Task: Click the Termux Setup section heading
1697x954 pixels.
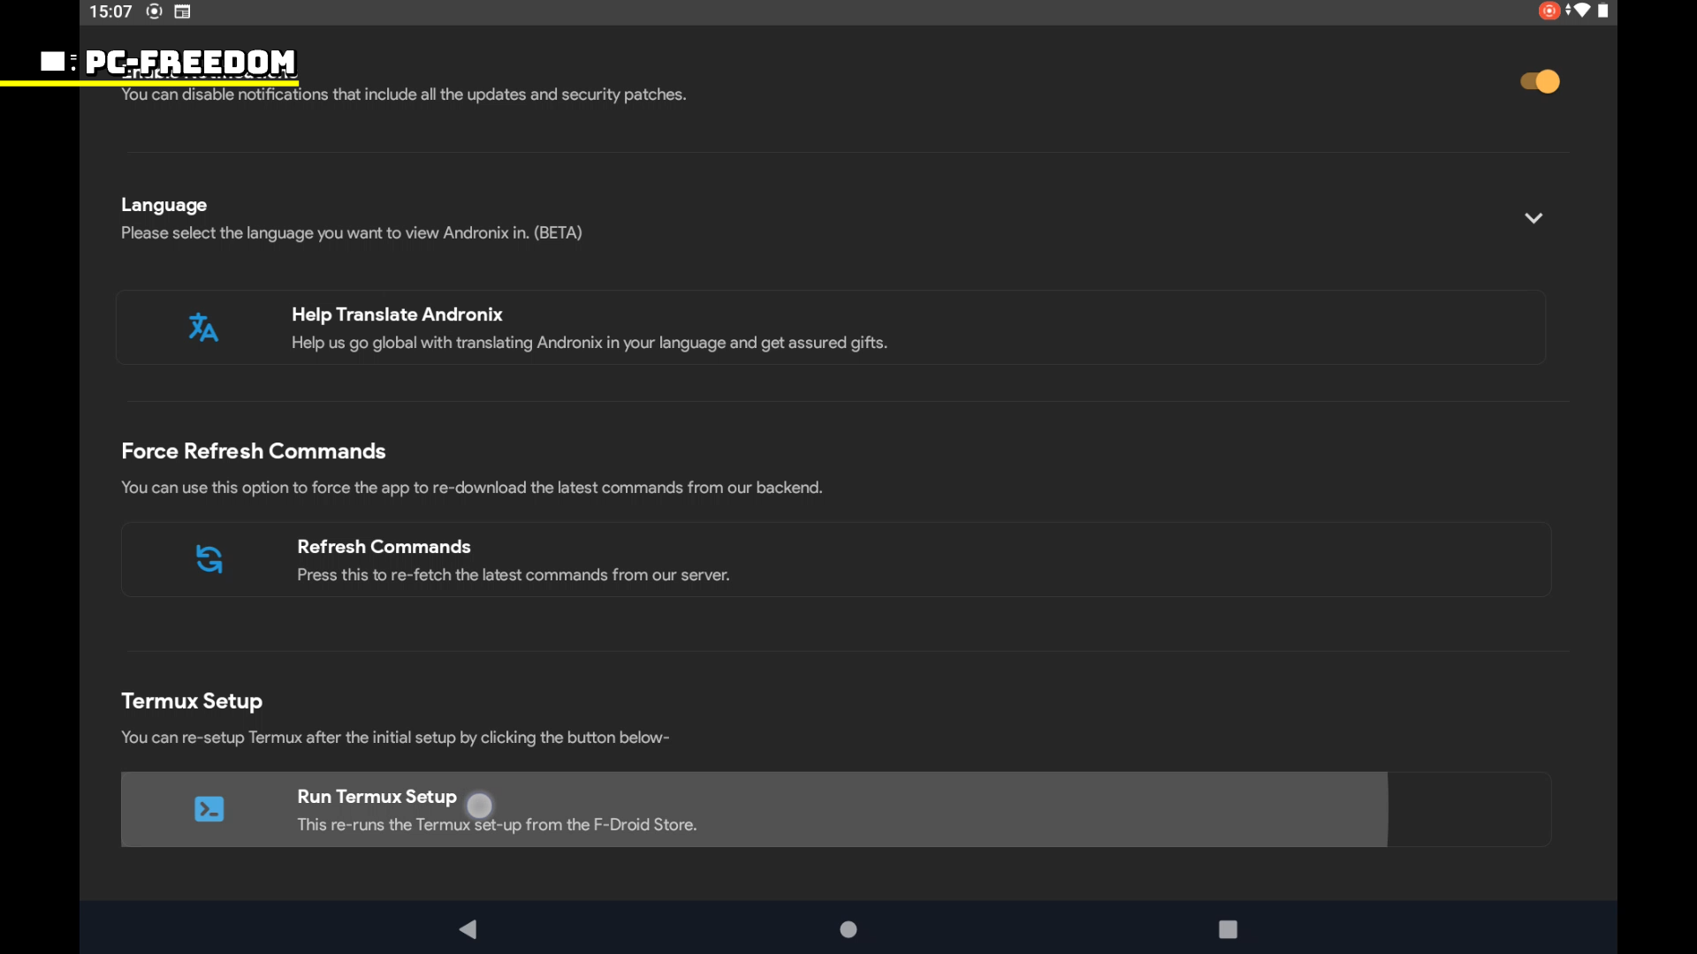Action: (x=192, y=701)
